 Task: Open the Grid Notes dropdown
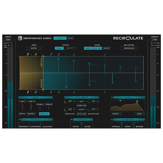tap(34, 48)
